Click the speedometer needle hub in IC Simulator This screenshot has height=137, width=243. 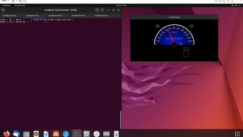coord(174,44)
